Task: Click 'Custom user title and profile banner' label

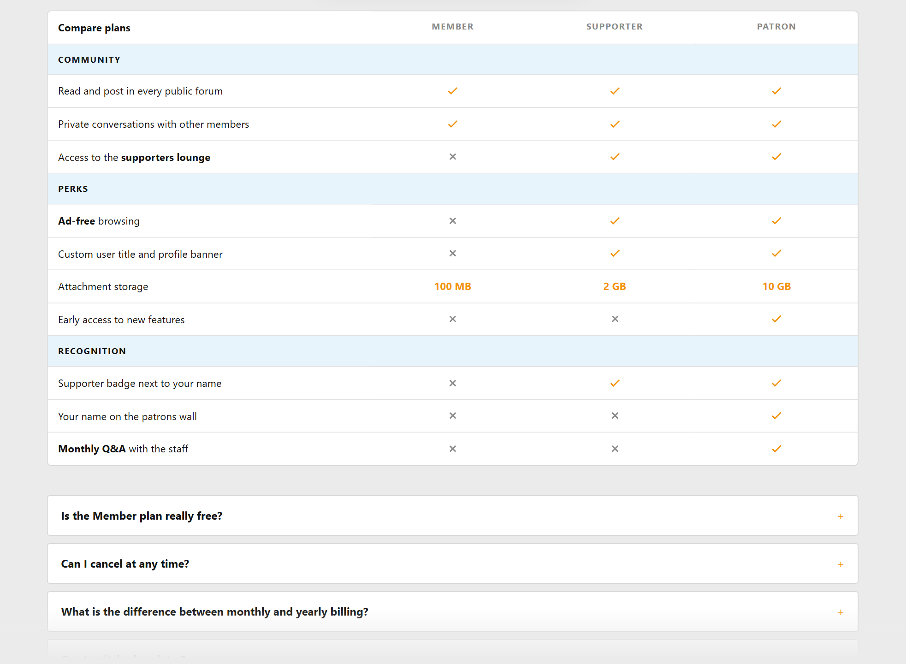Action: (140, 255)
